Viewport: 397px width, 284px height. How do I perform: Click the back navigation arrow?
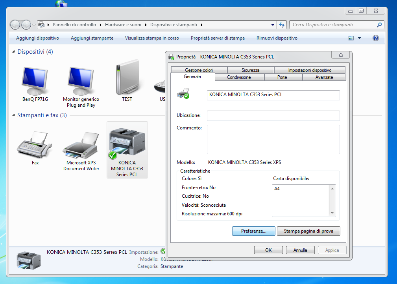click(x=15, y=25)
